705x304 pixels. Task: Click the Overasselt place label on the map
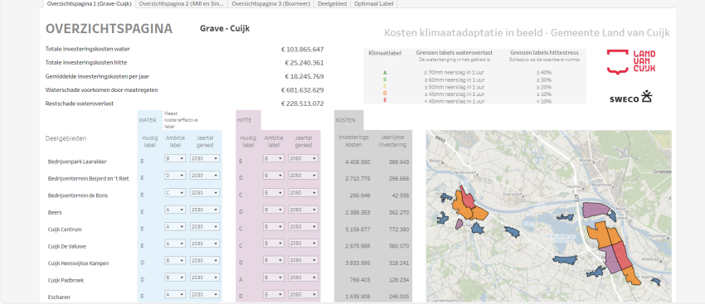point(512,195)
